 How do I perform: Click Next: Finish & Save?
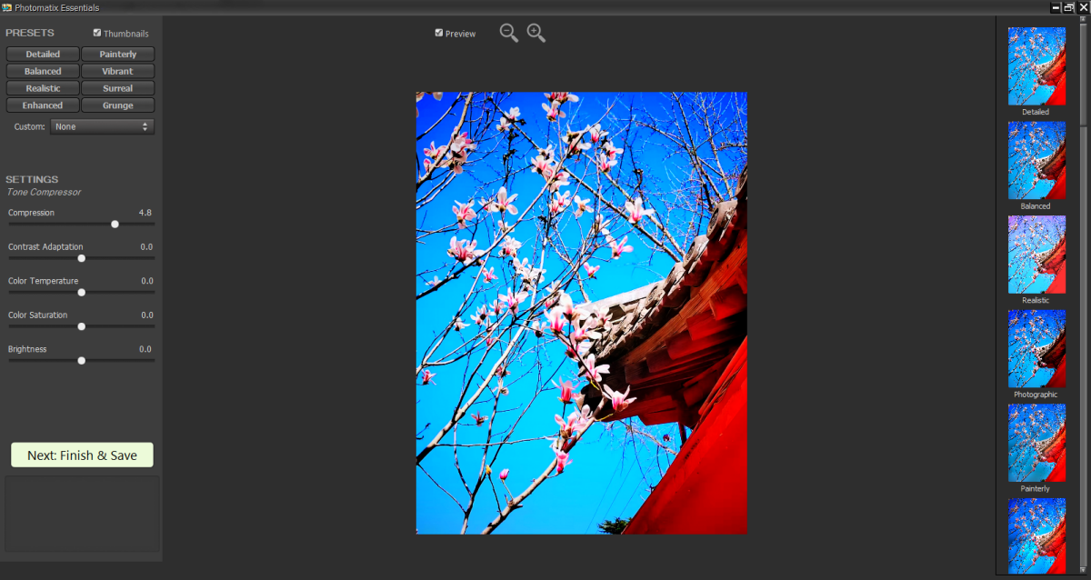pyautogui.click(x=82, y=455)
